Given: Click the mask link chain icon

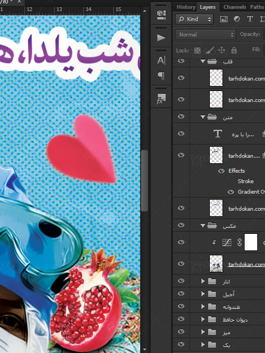Looking at the screenshot, I should click(x=239, y=242).
